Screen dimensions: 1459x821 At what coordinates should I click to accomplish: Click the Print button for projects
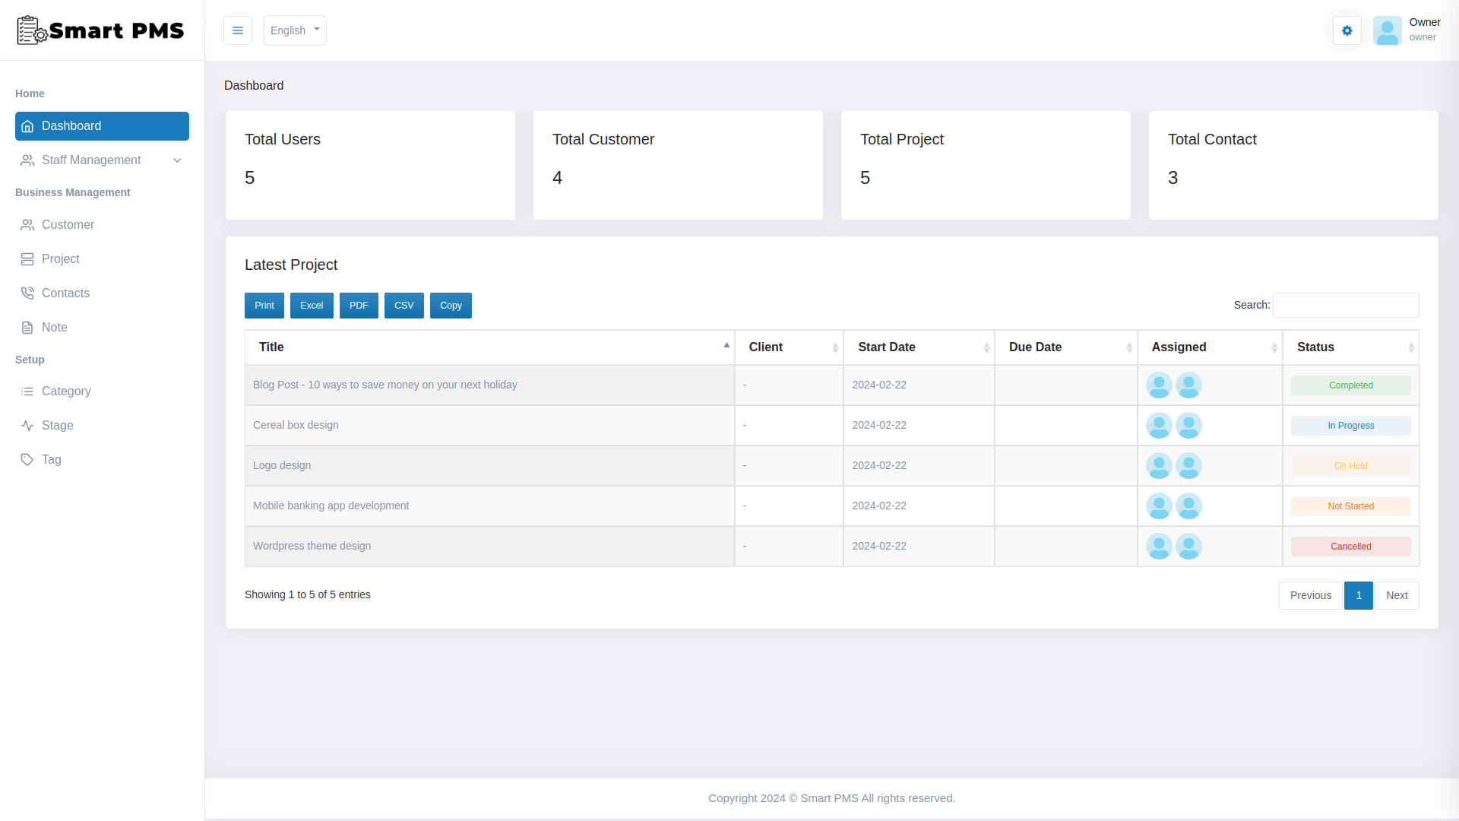(x=264, y=305)
